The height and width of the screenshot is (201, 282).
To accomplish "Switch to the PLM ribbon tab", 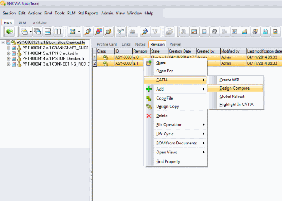I will click(x=23, y=23).
